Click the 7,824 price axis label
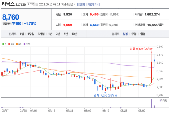Screen dimensions: 169x115 point(160,79)
